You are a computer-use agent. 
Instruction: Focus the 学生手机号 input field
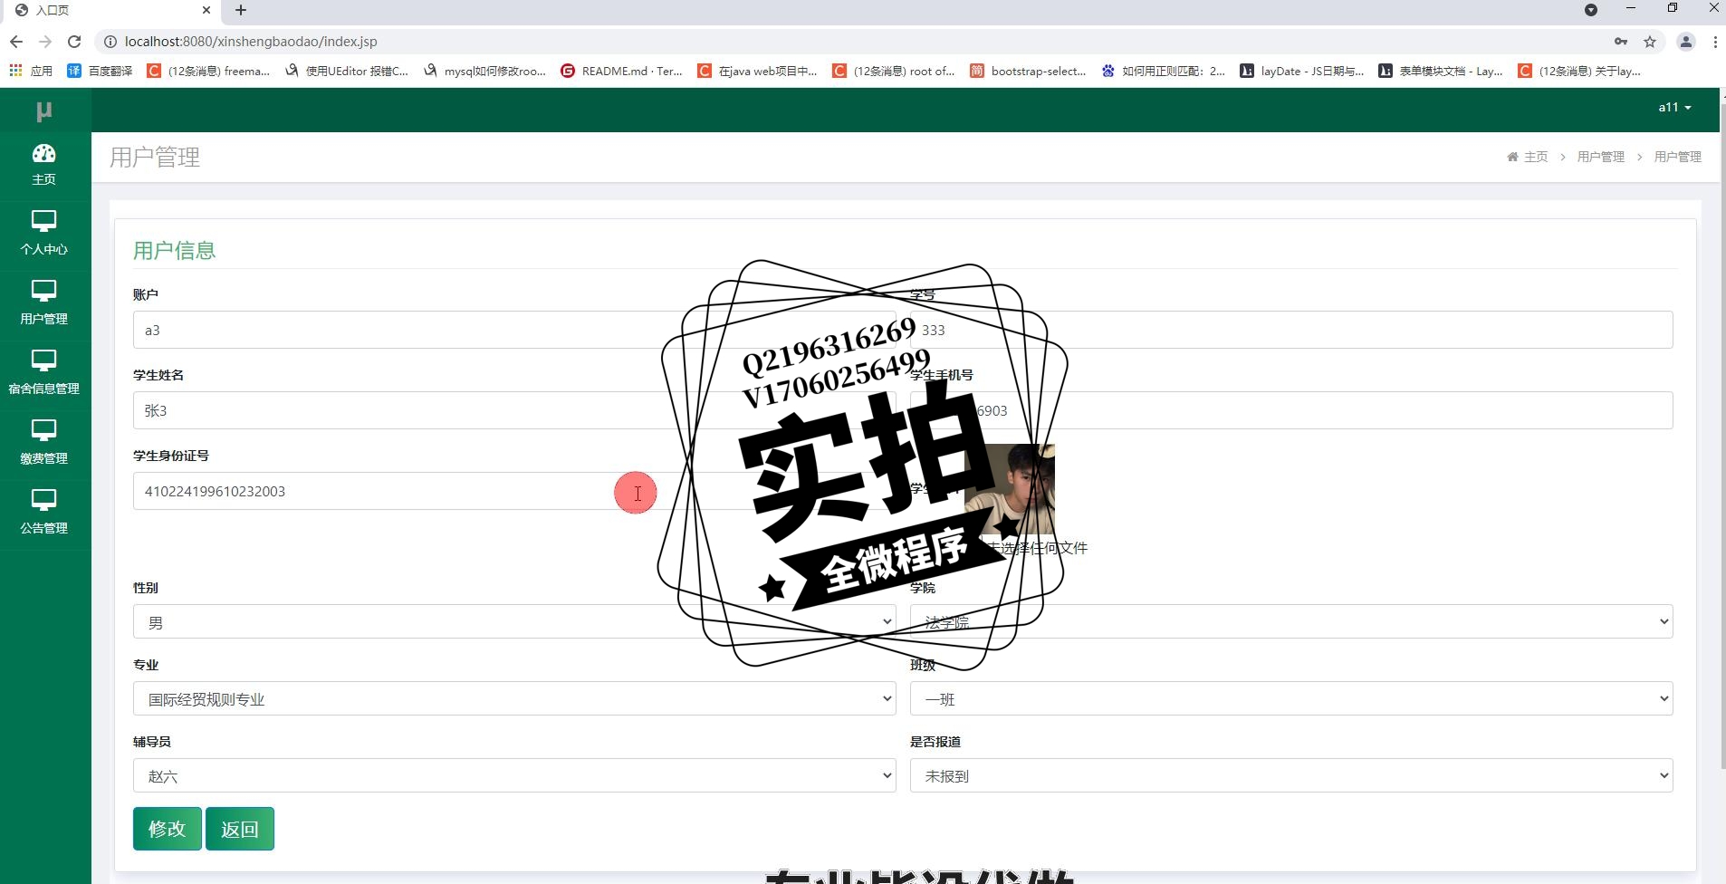click(1291, 410)
